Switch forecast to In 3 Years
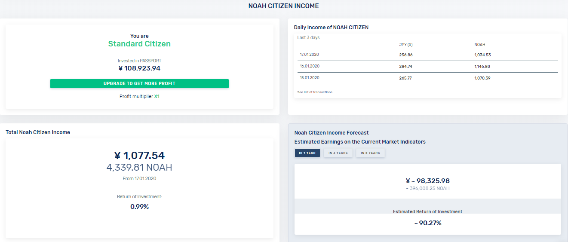Screen dimensions: 568x242 click(338, 153)
